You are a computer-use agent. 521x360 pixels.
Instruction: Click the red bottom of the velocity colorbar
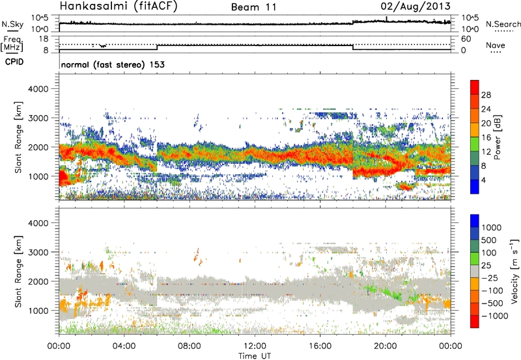[475, 322]
